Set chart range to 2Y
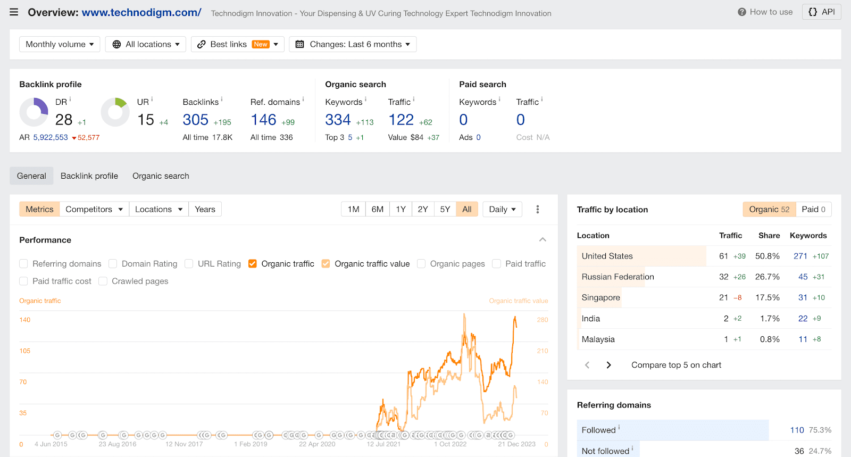The image size is (851, 457). coord(423,209)
